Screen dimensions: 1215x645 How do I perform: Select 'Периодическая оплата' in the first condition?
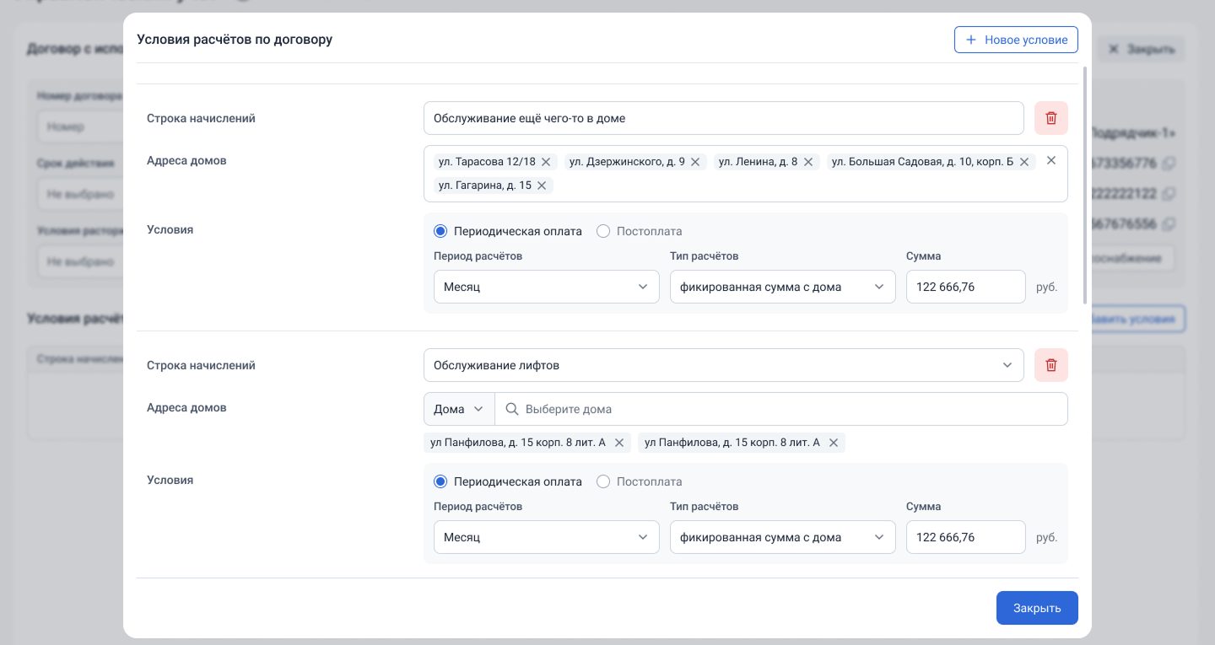coord(440,231)
